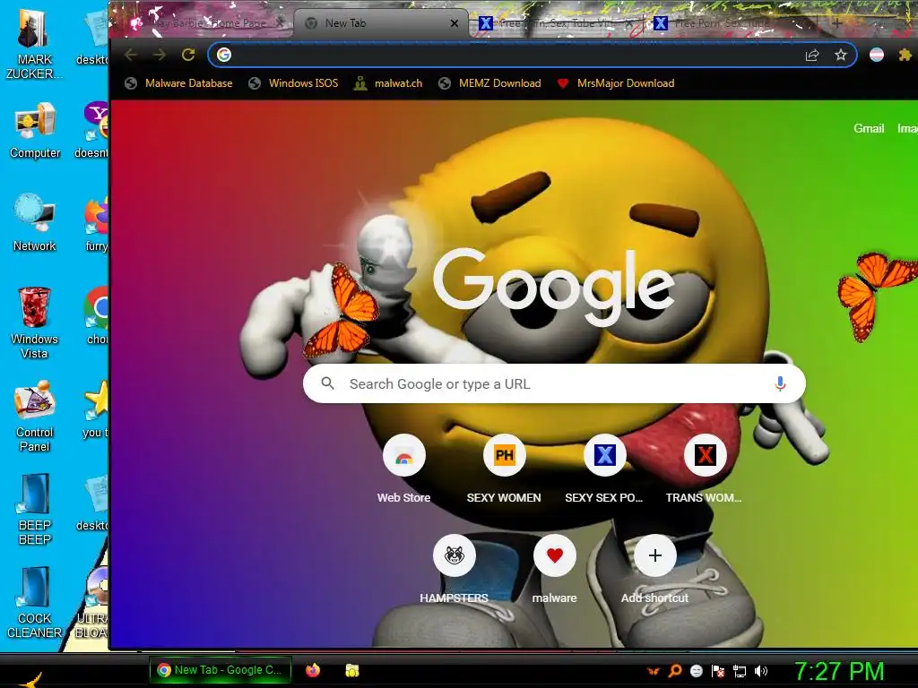Click the Chrome forward arrow

point(160,55)
